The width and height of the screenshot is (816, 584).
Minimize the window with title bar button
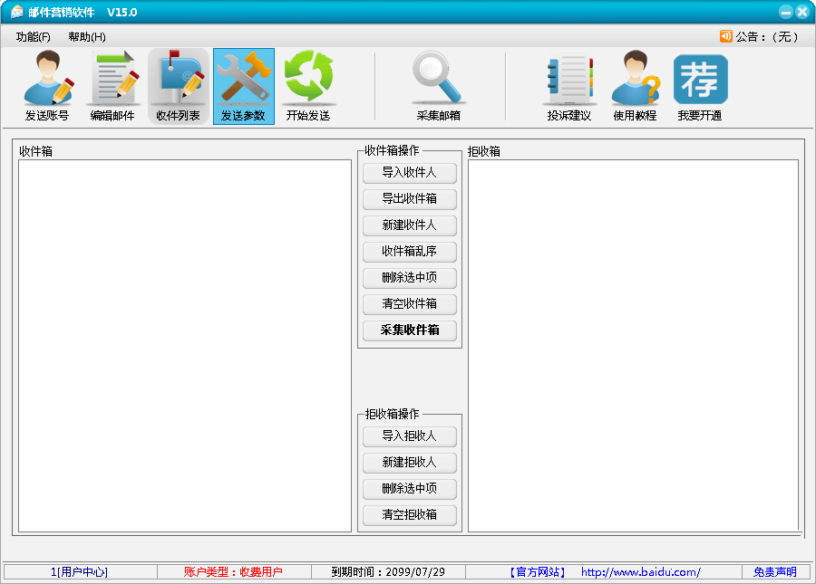coord(786,12)
